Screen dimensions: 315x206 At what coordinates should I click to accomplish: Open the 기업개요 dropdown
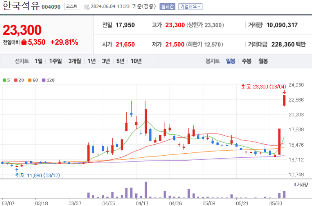click(x=190, y=6)
